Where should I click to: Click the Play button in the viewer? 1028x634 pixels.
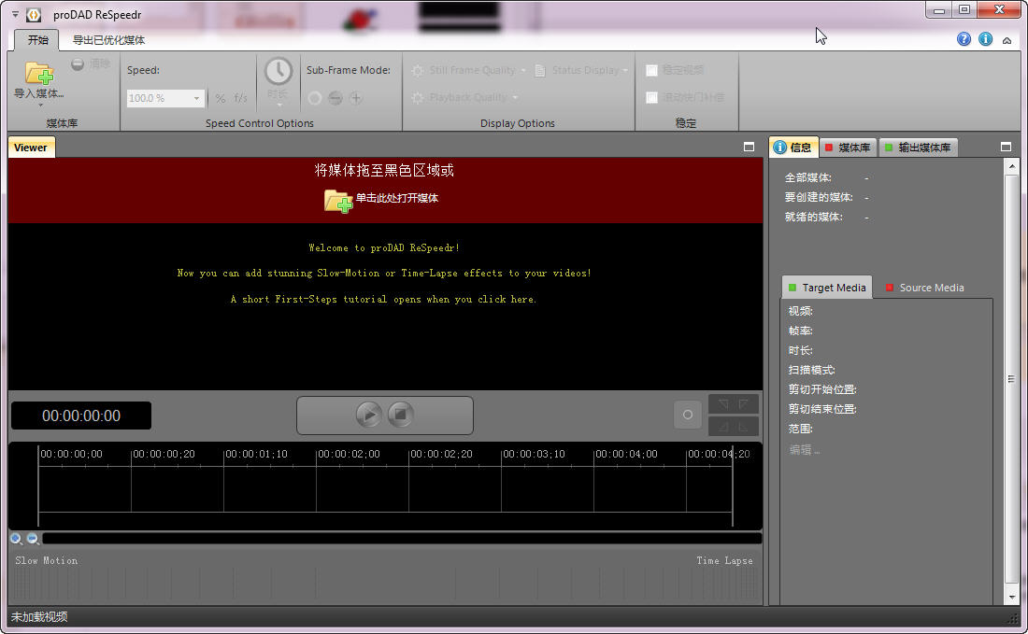point(369,415)
